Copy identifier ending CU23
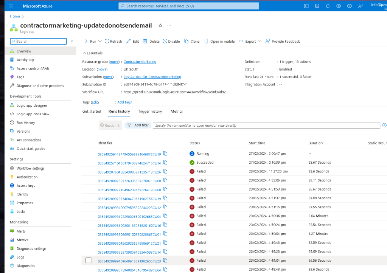Viewport: 387px width, 273px height. tap(165, 261)
